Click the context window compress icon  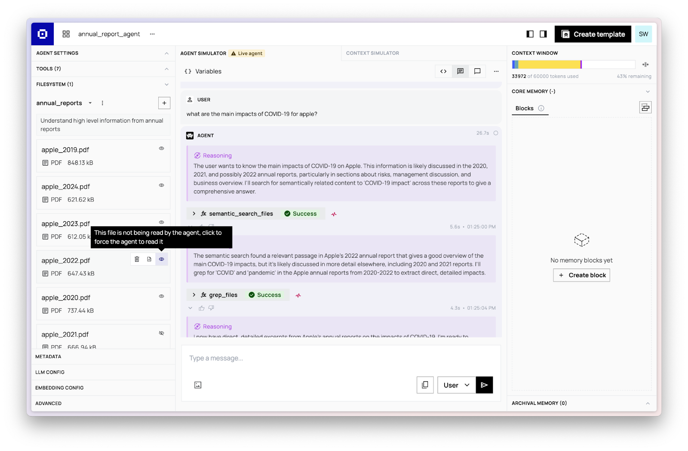pos(645,65)
